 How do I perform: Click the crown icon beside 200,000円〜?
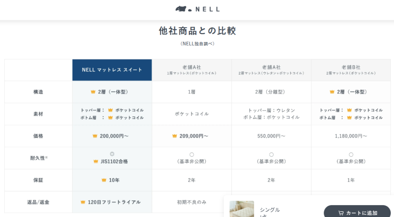point(95,136)
